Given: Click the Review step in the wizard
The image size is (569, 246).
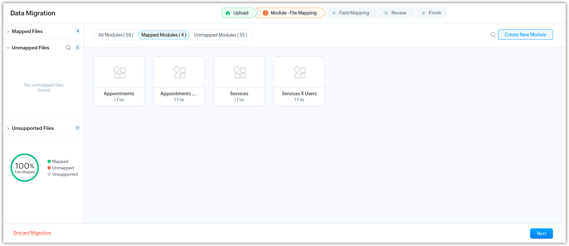Looking at the screenshot, I should pos(398,13).
